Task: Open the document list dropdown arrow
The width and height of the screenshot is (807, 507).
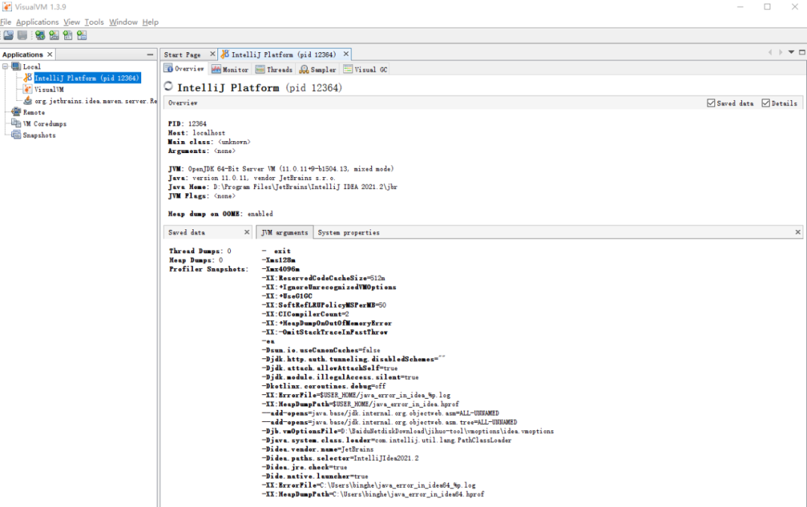Action: [791, 52]
